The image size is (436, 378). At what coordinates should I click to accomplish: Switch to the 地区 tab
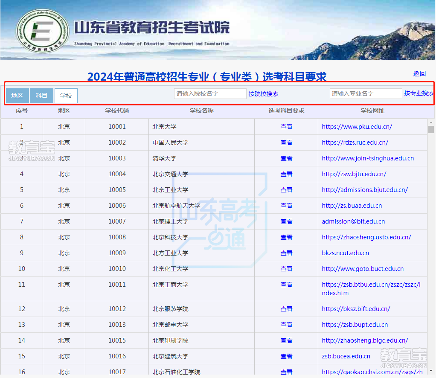pos(17,96)
